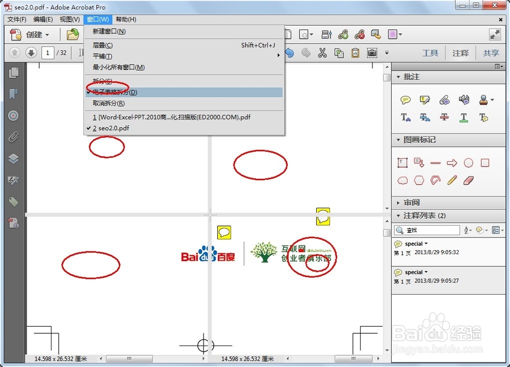The width and height of the screenshot is (510, 367).
Task: Open Page Thumbnails side panel
Action: pyautogui.click(x=13, y=72)
